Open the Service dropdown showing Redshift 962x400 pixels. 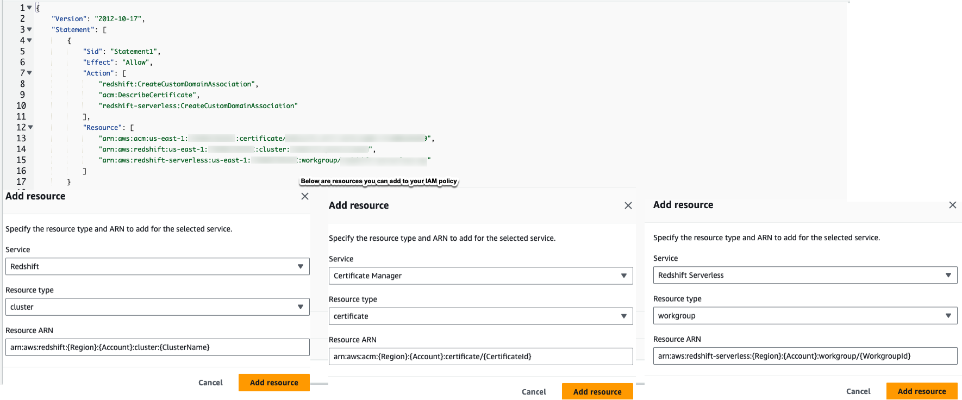click(x=158, y=266)
